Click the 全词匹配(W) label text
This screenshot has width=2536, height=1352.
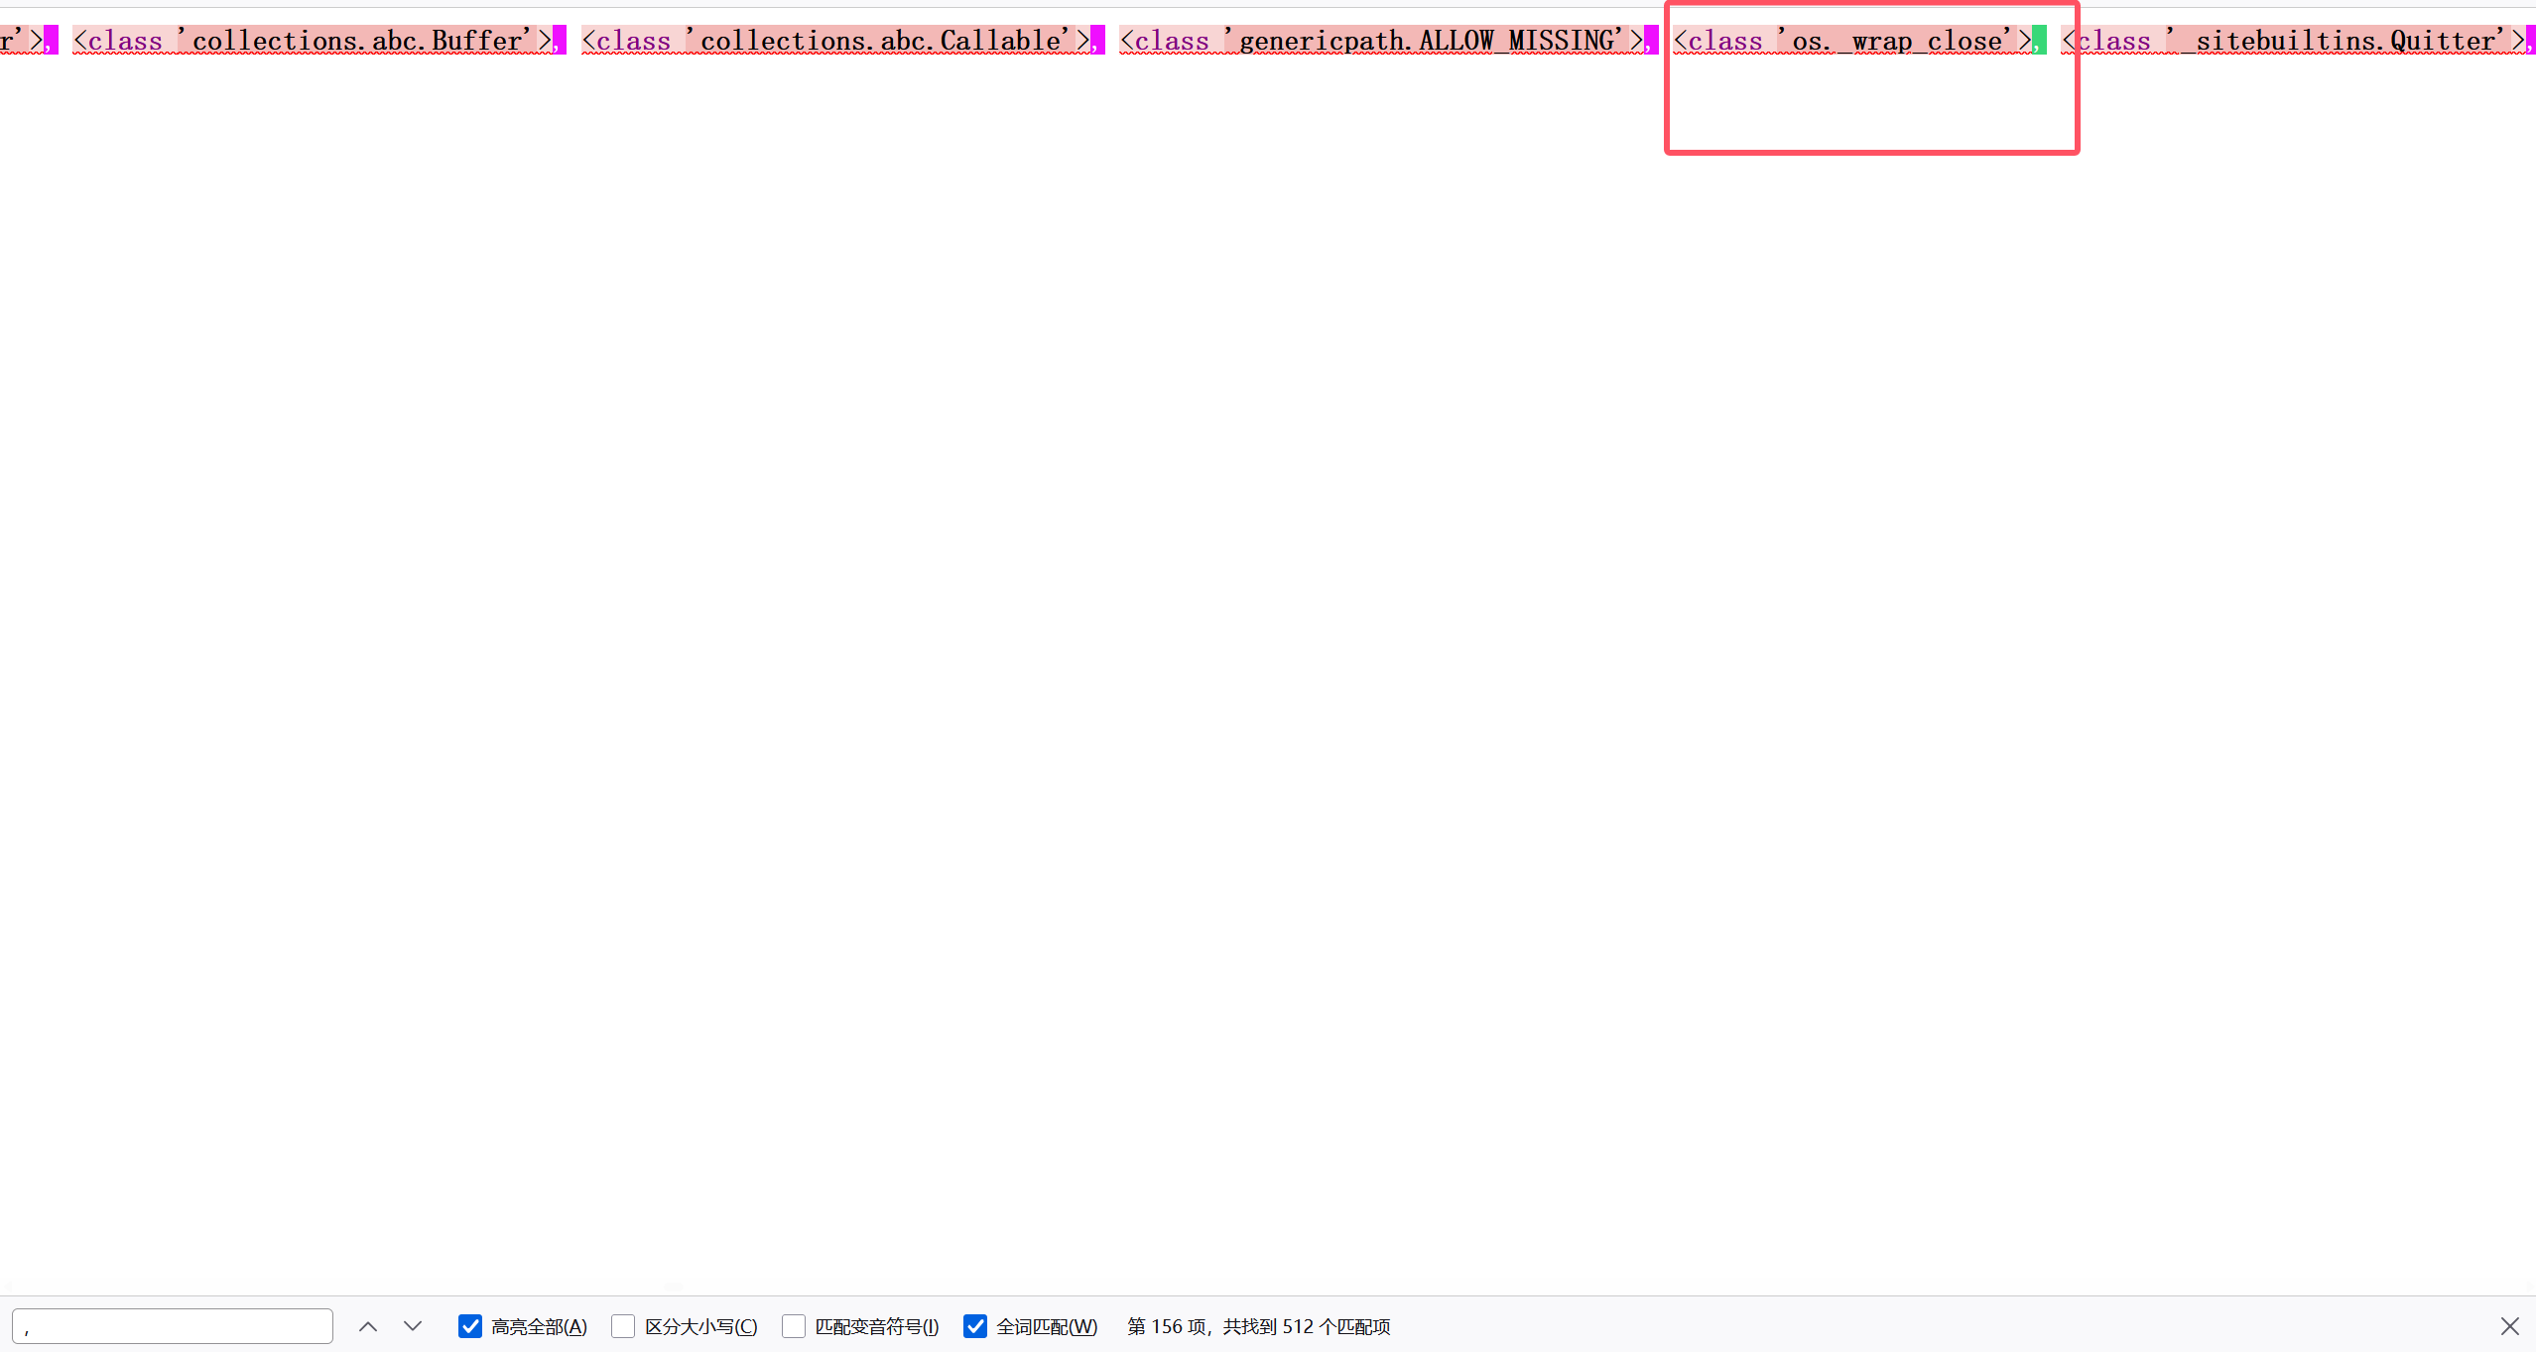coord(1047,1326)
